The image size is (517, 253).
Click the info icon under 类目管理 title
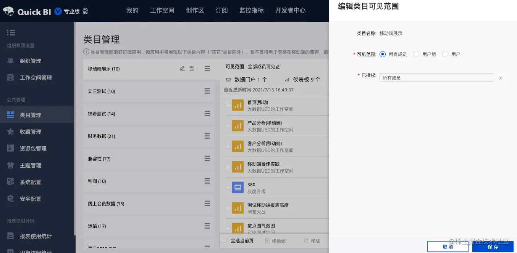click(86, 51)
